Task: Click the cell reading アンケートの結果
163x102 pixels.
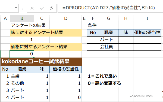Action: pos(28,26)
